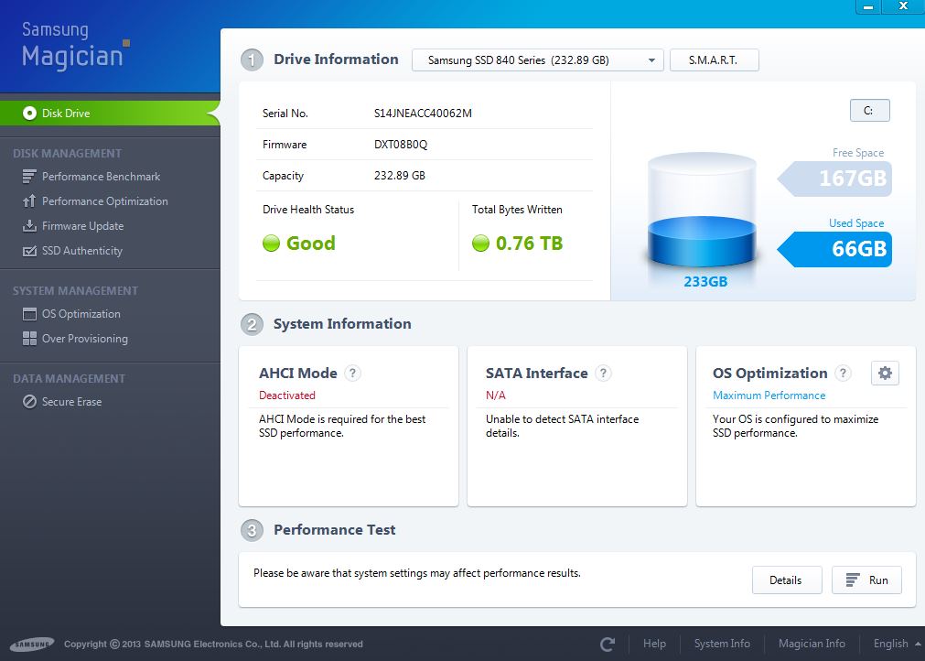
Task: Select the Disk Drive sidebar item
Action: (x=110, y=114)
